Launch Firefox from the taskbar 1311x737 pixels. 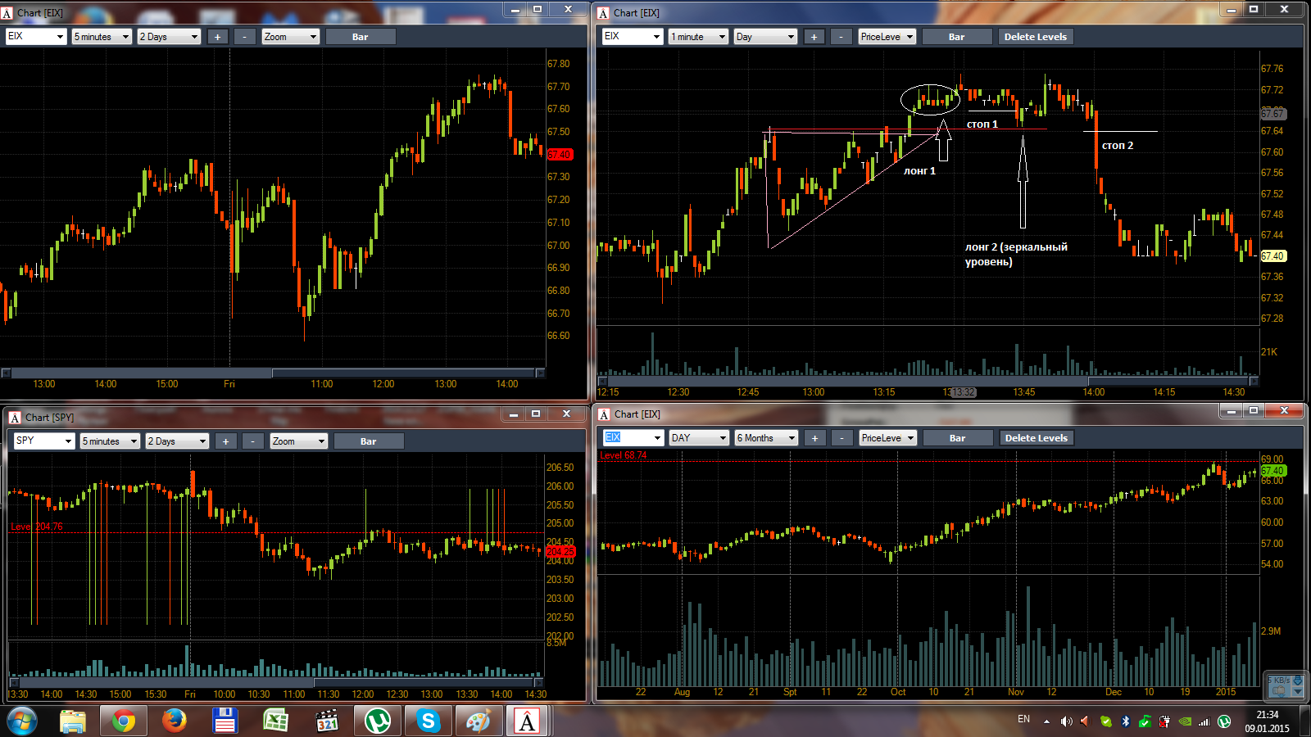(174, 721)
